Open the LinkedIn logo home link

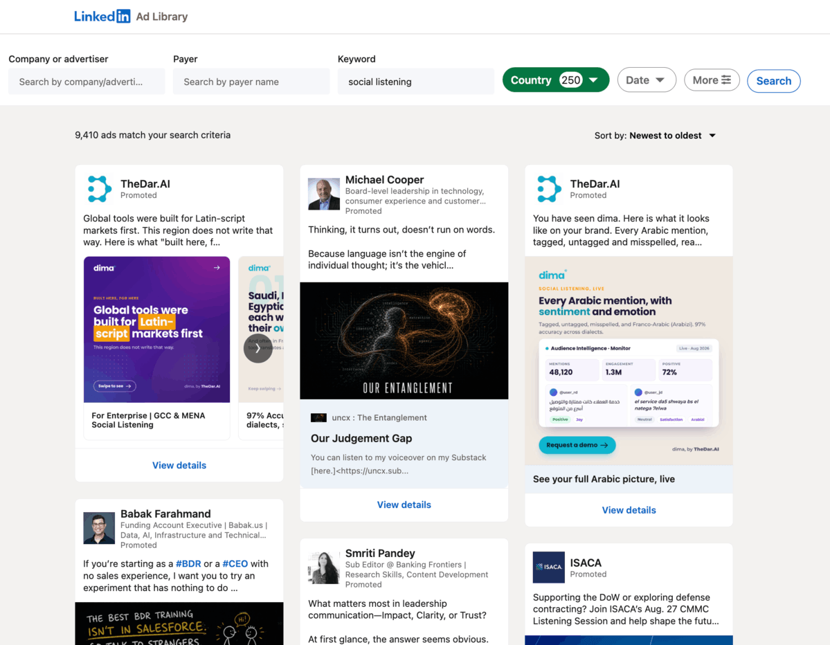(x=102, y=17)
